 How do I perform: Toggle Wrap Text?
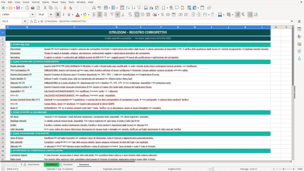tap(130, 15)
